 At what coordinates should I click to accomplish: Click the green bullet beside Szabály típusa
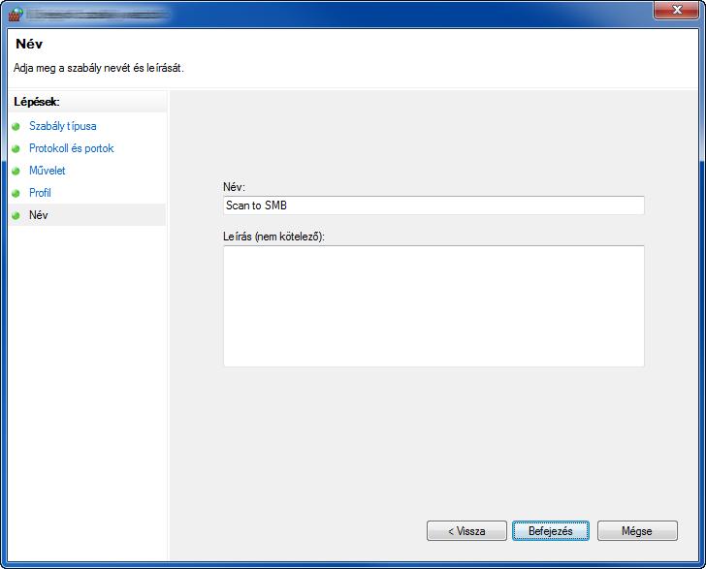16,126
